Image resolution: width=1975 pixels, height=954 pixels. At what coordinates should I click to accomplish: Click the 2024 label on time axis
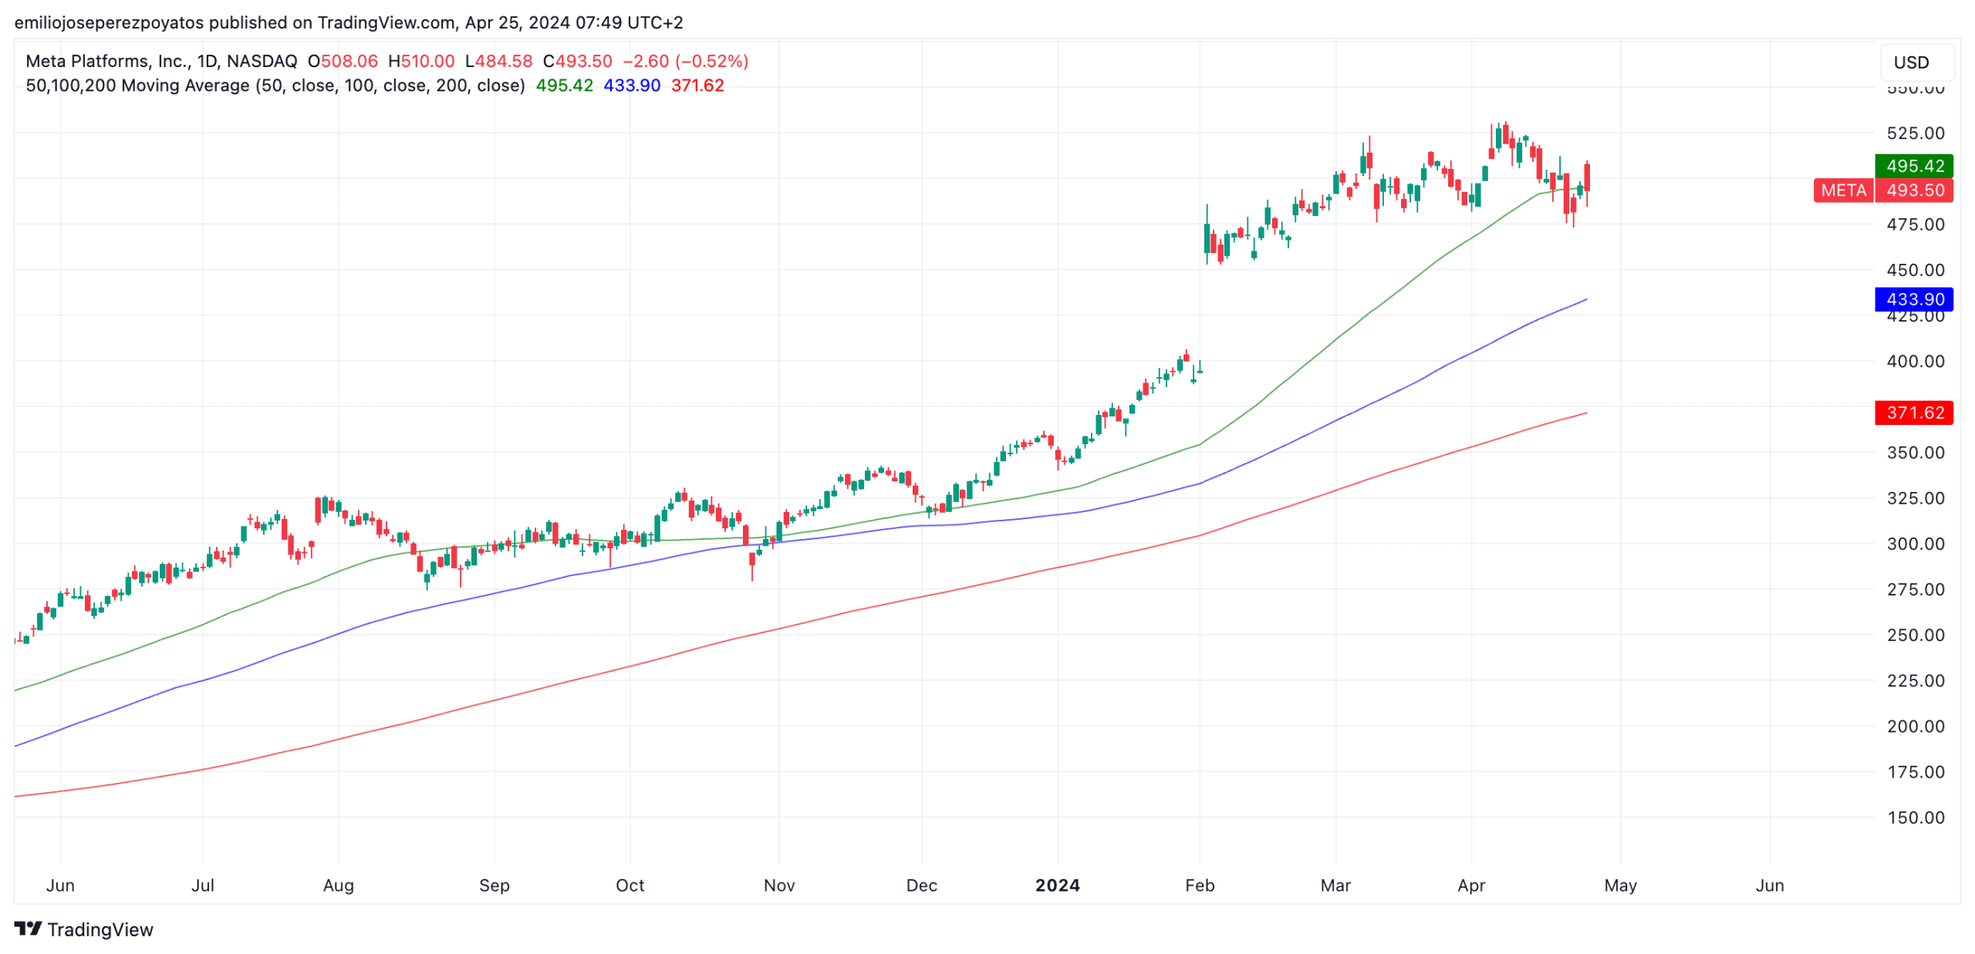pyautogui.click(x=1057, y=885)
